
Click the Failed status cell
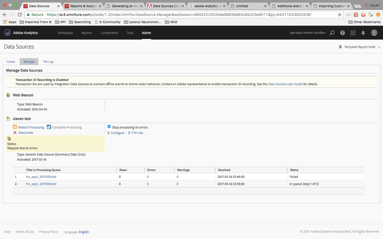(294, 177)
